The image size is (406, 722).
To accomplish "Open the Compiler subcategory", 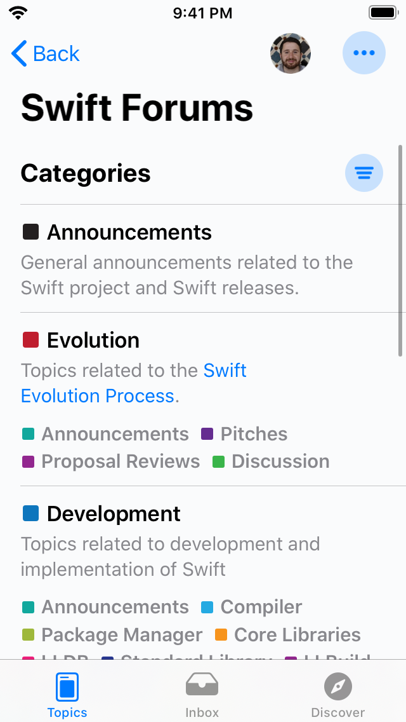I will (261, 608).
